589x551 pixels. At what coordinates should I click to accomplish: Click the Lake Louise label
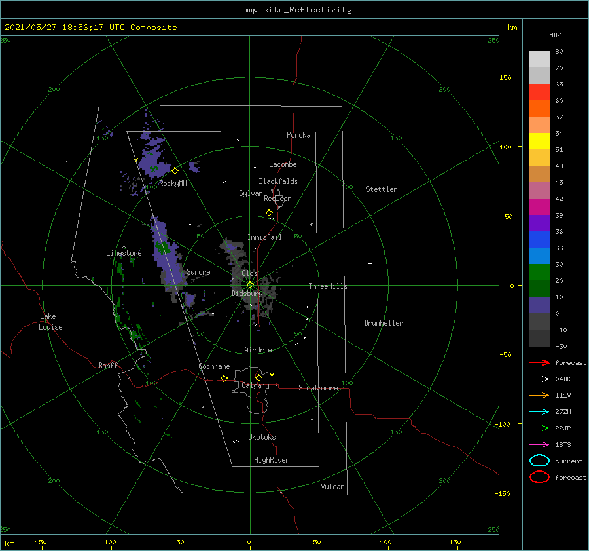(x=50, y=322)
